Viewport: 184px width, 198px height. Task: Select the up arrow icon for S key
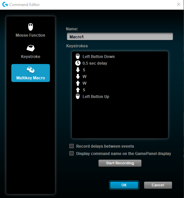78,90
